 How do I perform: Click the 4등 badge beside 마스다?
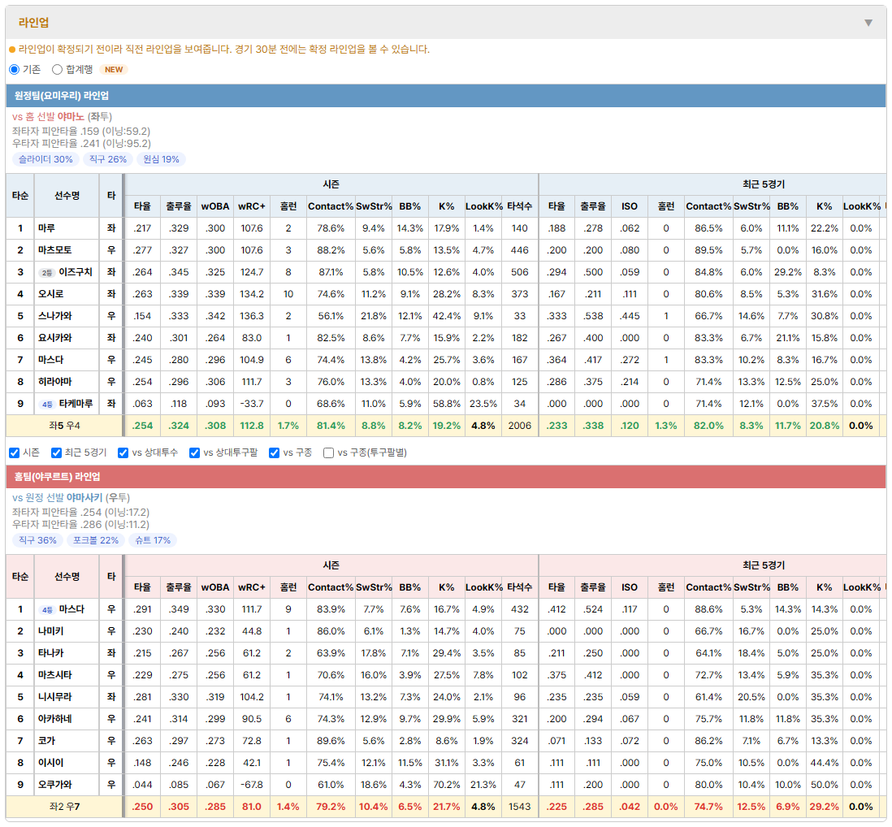point(46,610)
